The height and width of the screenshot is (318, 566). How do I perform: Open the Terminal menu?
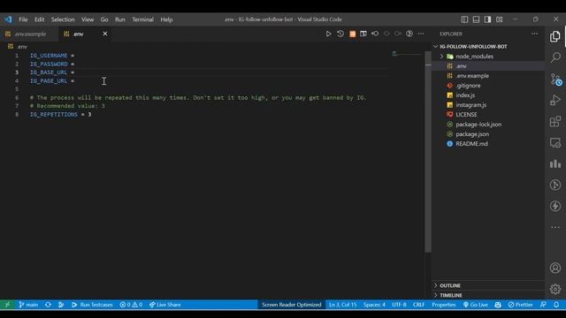(142, 19)
